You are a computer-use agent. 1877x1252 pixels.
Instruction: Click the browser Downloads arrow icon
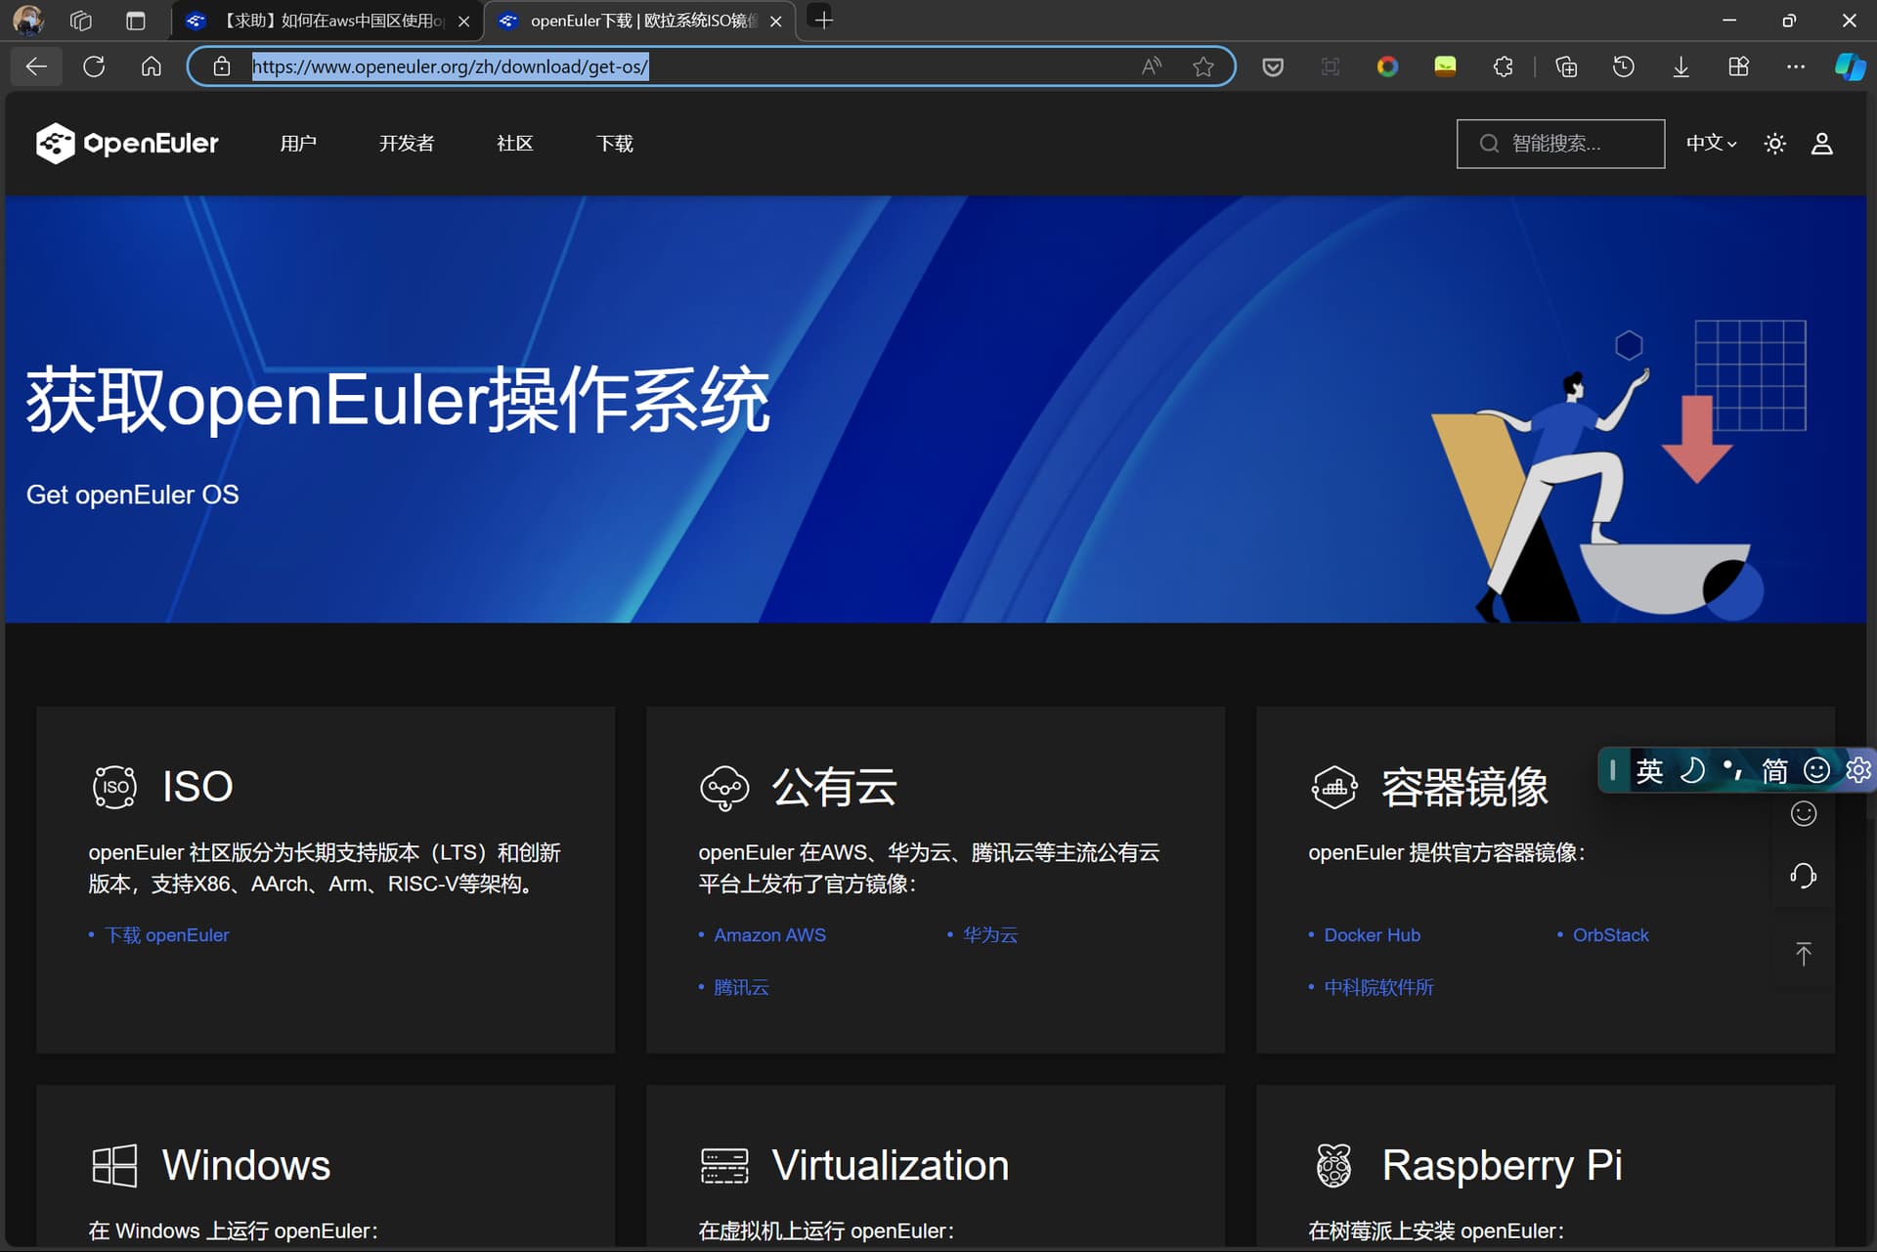click(x=1681, y=66)
